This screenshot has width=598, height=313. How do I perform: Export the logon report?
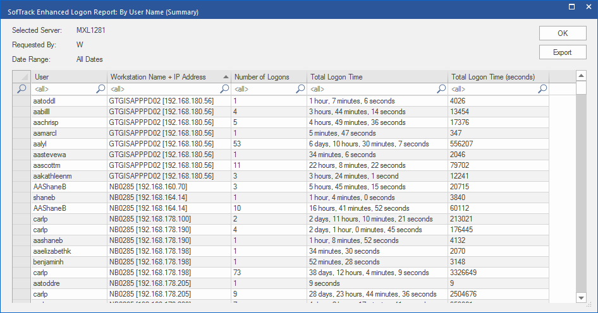click(562, 52)
